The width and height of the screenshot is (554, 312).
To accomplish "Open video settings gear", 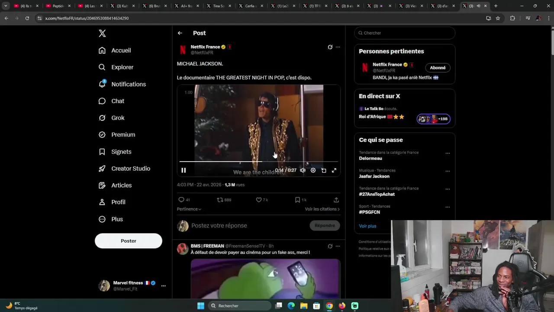I will (313, 170).
